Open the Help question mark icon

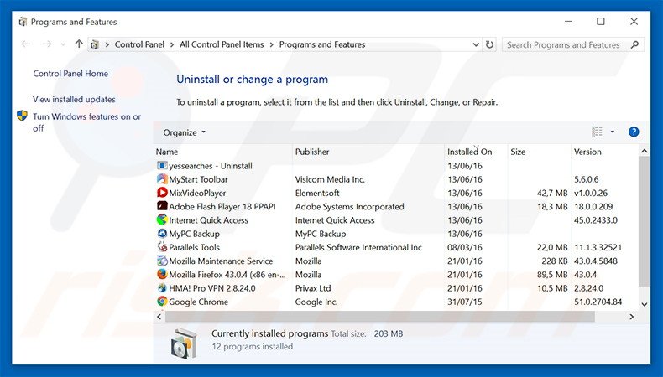[x=634, y=132]
